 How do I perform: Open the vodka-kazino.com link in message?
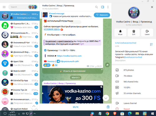(69, 56)
